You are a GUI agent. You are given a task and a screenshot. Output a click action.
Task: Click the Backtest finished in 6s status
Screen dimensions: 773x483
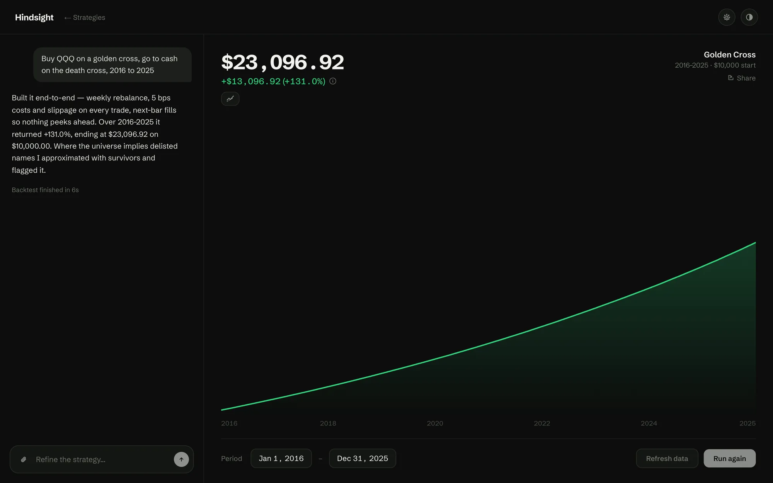point(45,190)
